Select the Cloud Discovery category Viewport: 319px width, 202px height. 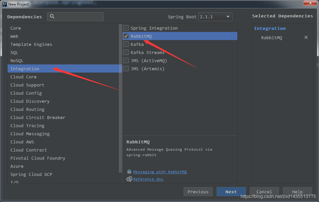(63, 101)
